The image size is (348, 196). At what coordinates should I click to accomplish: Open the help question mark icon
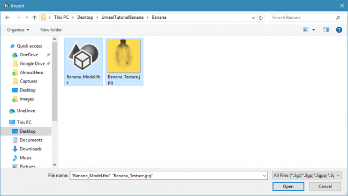coord(339,30)
